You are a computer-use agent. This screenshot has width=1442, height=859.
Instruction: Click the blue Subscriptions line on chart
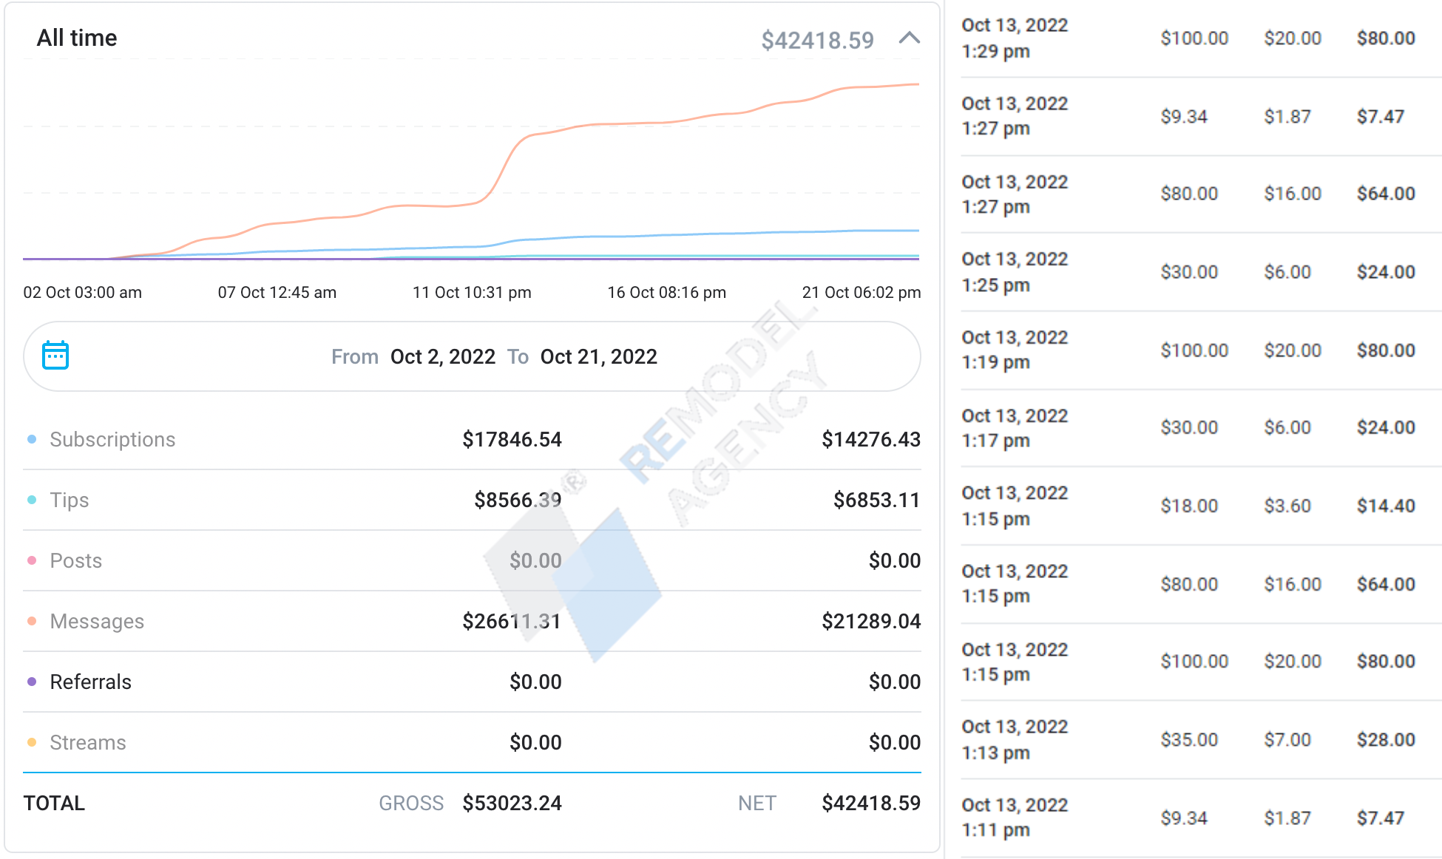(666, 235)
